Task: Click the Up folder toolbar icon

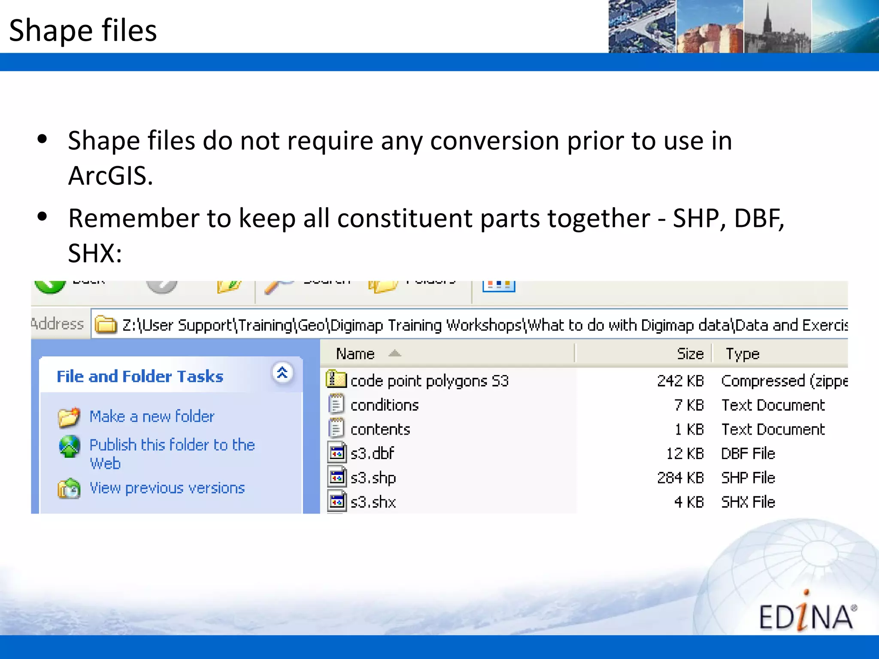Action: pos(229,287)
